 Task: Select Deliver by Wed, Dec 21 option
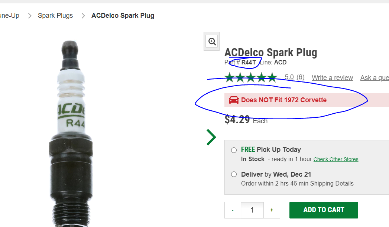pos(234,174)
